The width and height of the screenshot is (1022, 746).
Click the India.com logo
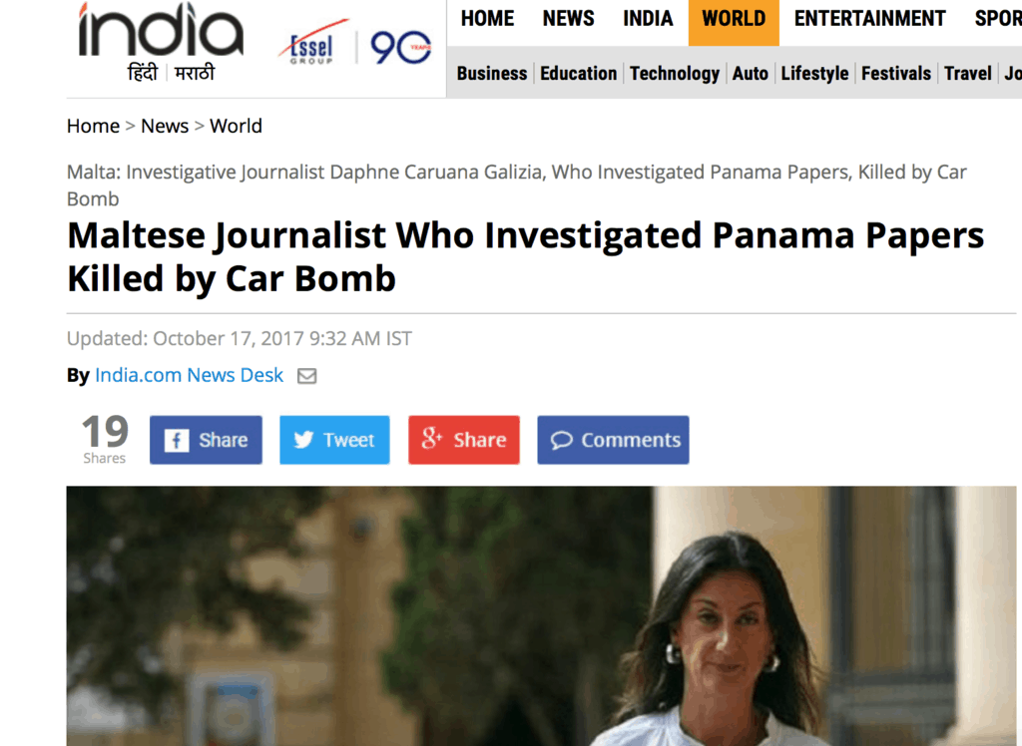pos(161,30)
